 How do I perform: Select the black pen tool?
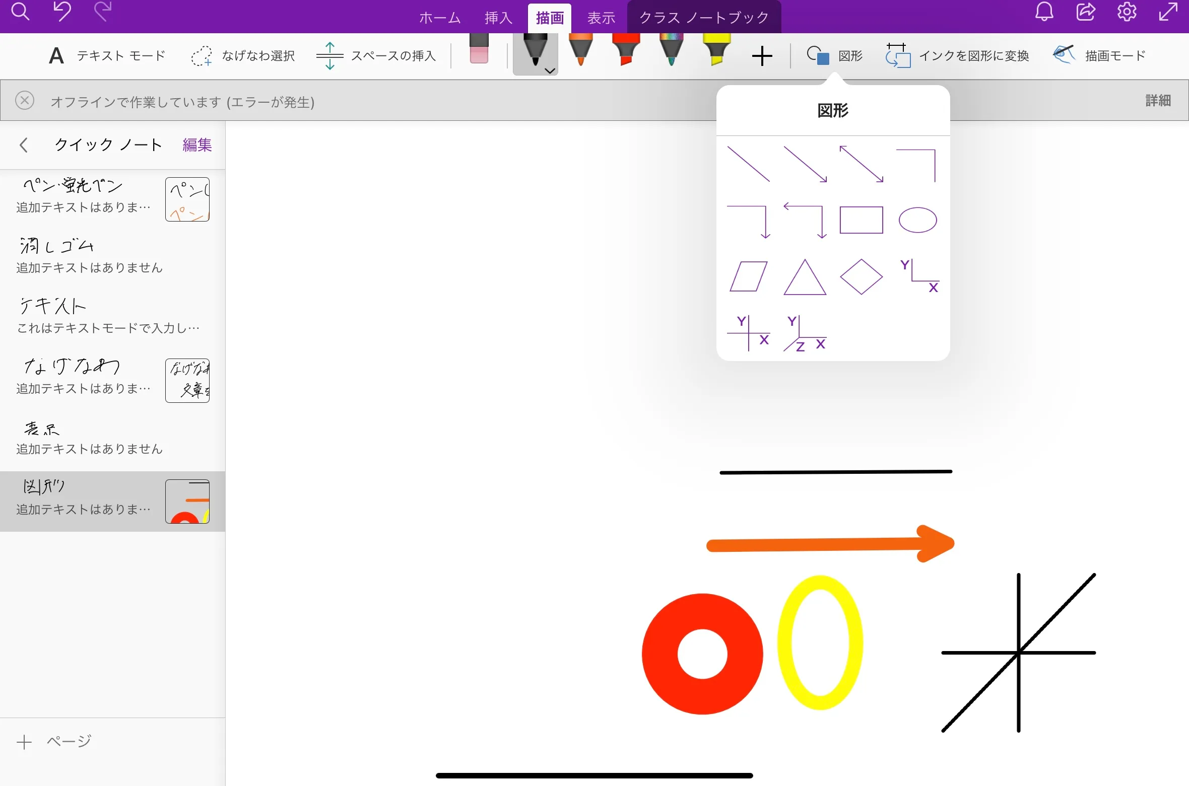click(x=535, y=50)
